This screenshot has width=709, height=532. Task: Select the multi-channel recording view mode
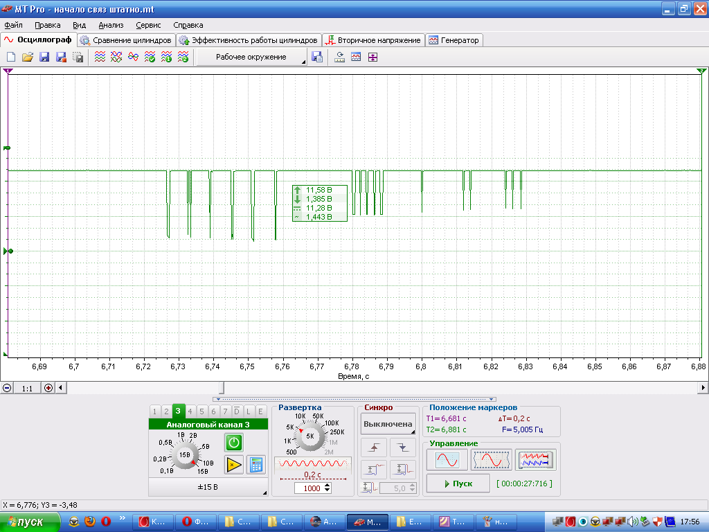coord(535,460)
